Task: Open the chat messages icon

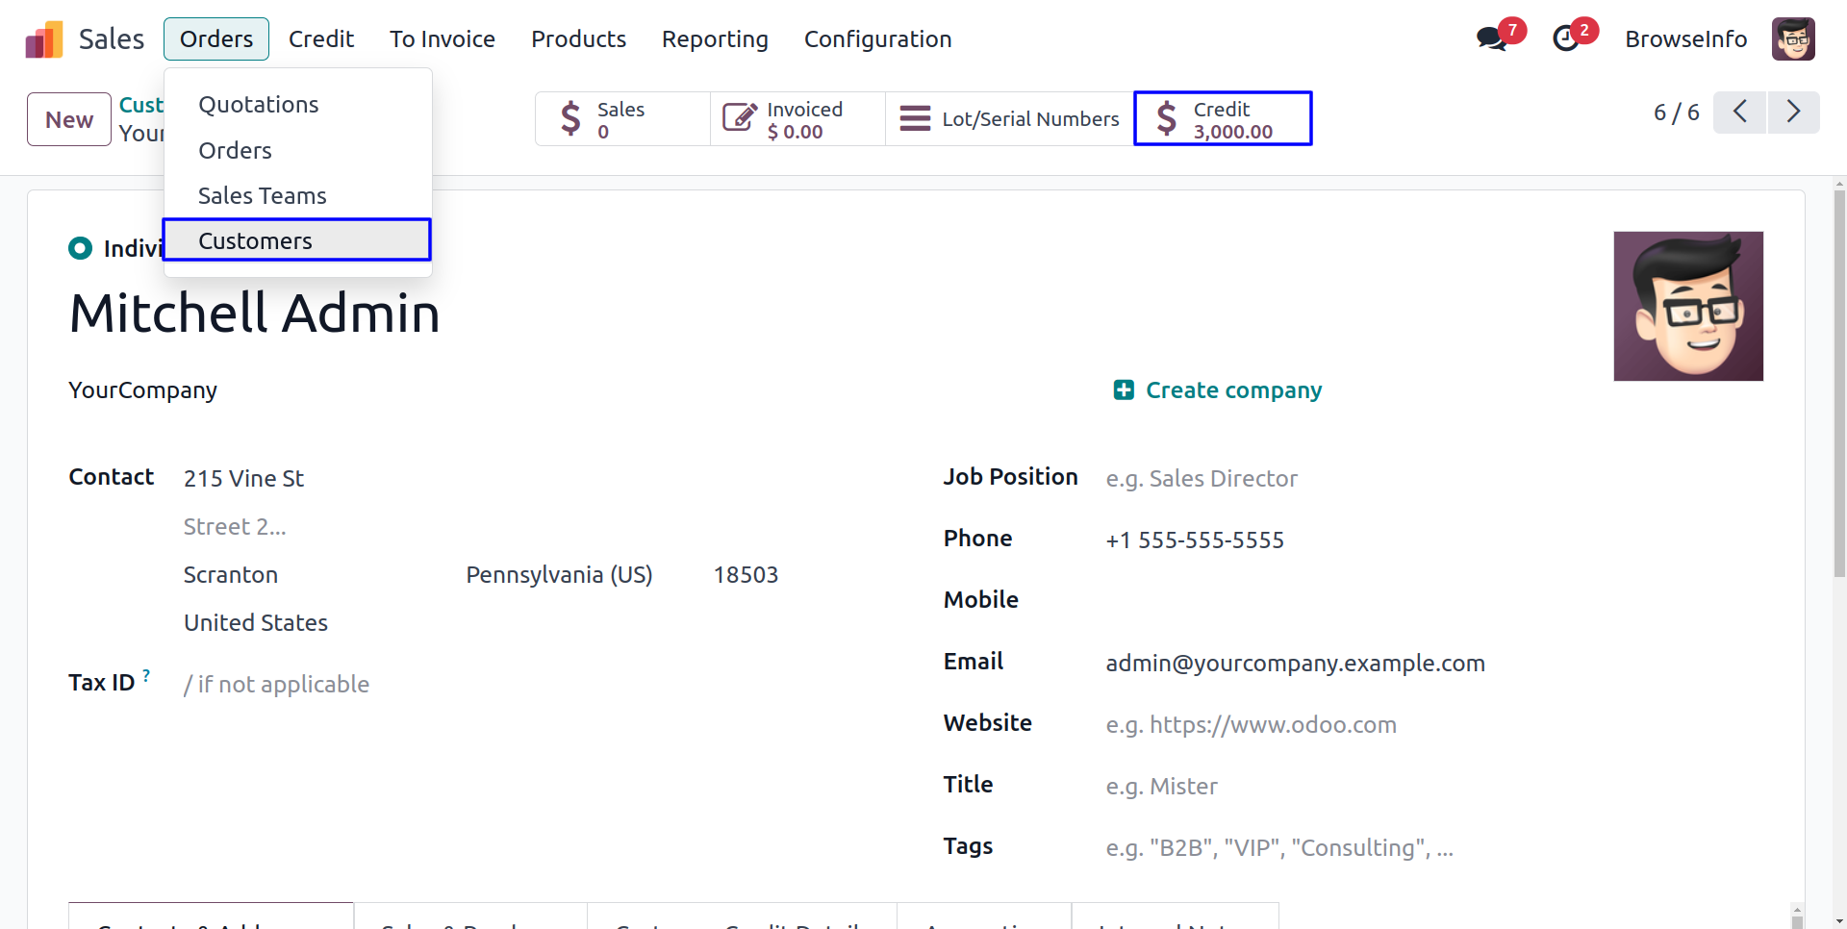Action: 1491,39
